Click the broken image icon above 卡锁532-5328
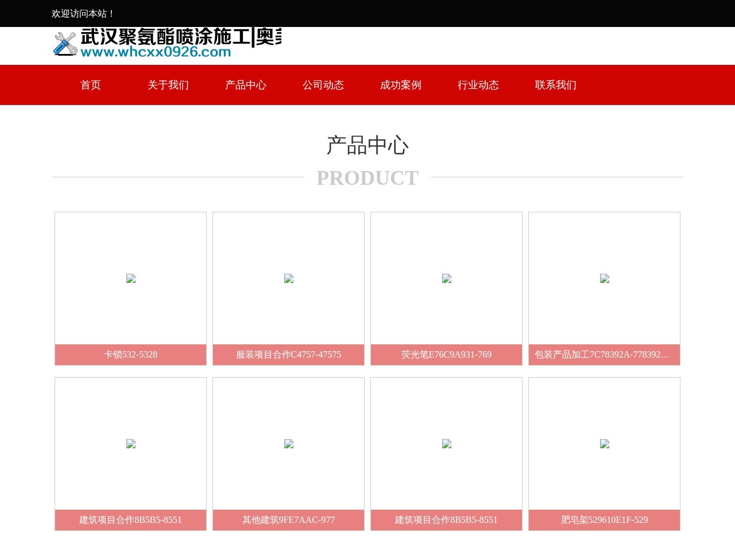735x551 pixels. (x=131, y=278)
